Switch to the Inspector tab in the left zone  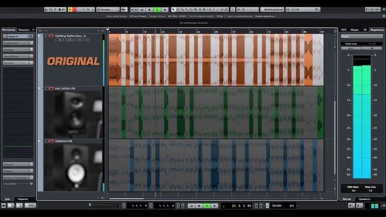[8, 30]
